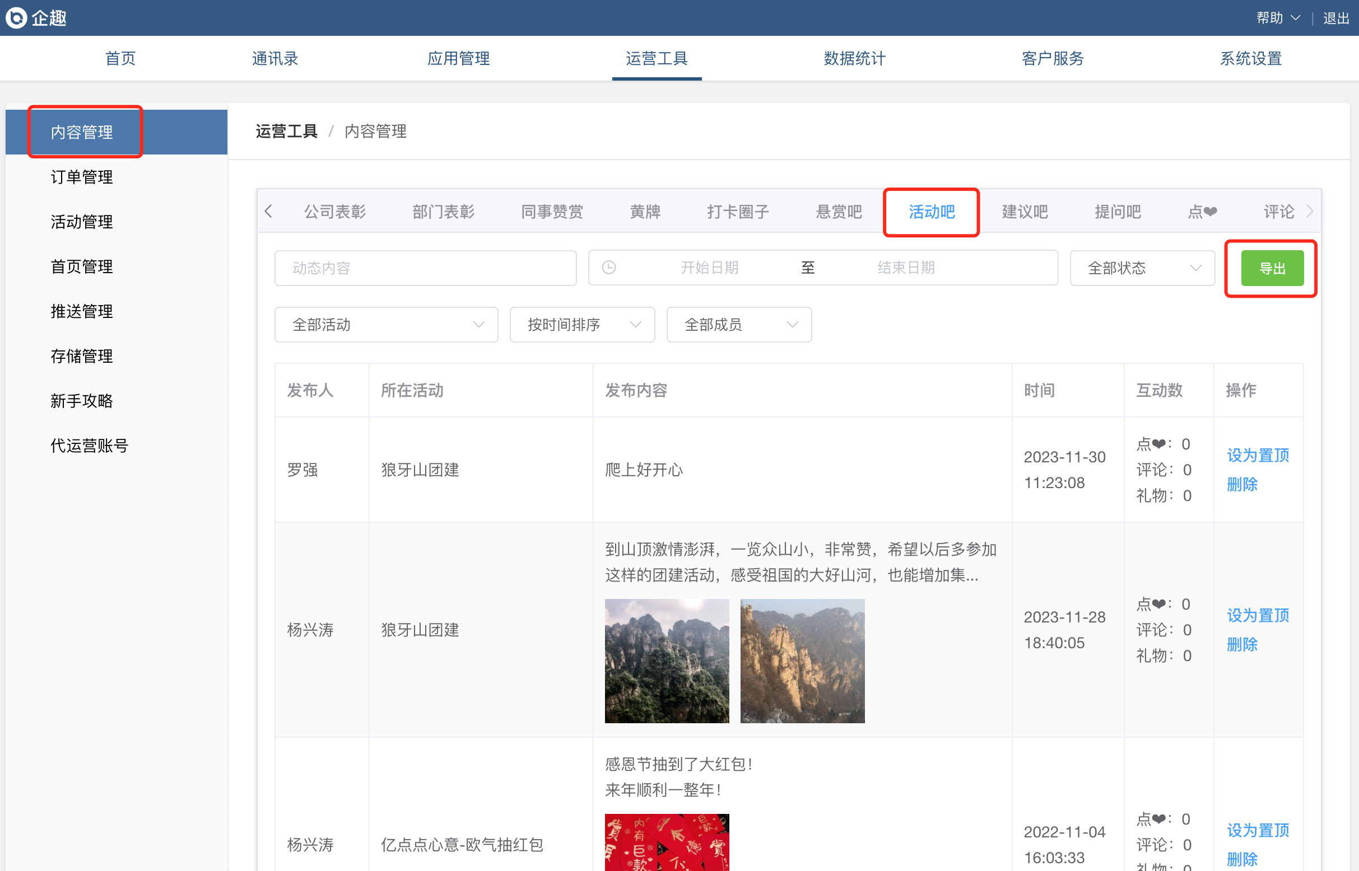Screen dimensions: 1359x871
Task: Open the 全部状态 status dropdown
Action: click(x=1142, y=268)
